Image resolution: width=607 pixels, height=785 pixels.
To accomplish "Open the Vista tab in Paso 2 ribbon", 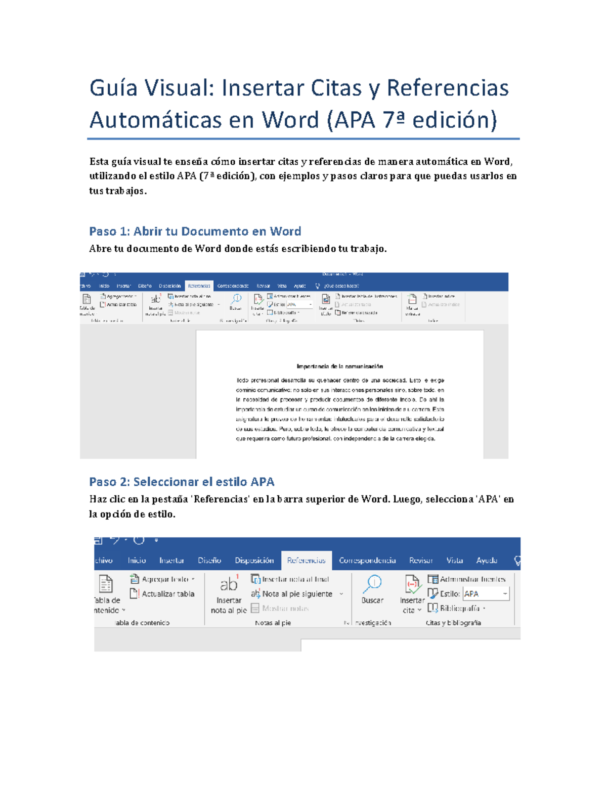I will tap(454, 560).
